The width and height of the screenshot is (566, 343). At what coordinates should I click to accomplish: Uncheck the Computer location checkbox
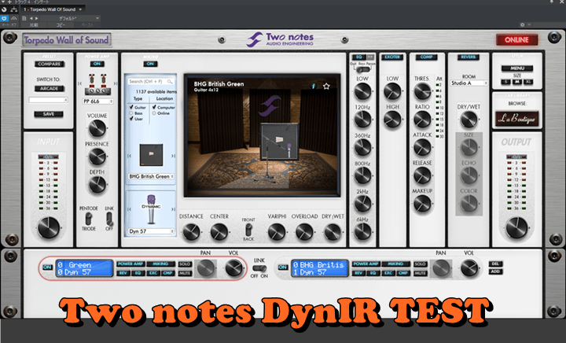pos(154,107)
